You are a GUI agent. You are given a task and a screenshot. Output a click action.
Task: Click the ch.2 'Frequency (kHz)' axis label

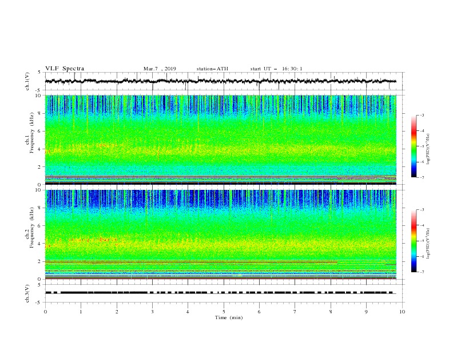32,226
